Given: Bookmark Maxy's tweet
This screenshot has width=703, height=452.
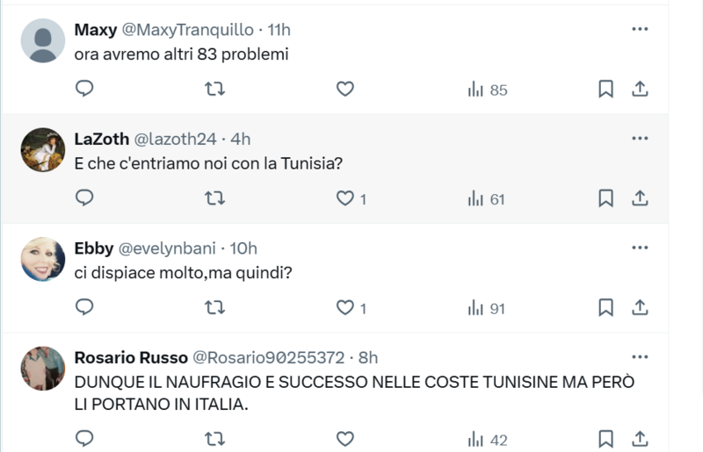Looking at the screenshot, I should [x=605, y=89].
